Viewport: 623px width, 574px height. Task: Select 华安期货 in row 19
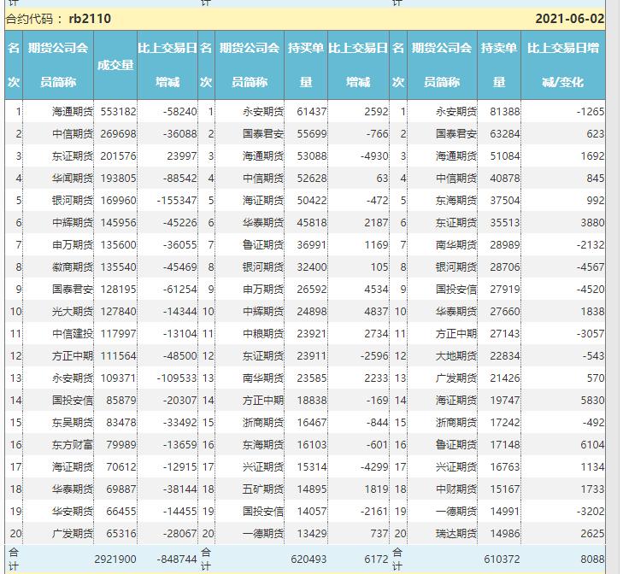73,511
